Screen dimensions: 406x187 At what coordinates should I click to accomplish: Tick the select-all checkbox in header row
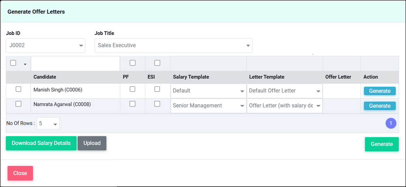(13, 63)
